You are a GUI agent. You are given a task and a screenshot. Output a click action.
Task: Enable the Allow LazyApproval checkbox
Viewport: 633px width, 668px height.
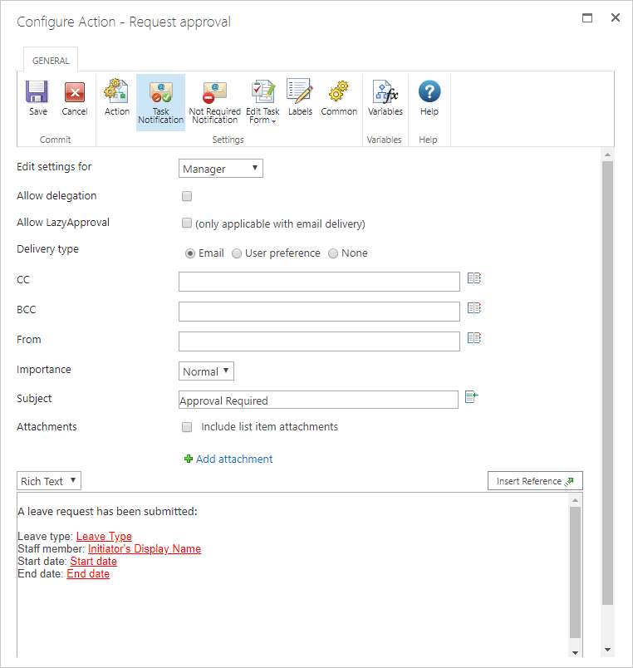[x=187, y=223]
